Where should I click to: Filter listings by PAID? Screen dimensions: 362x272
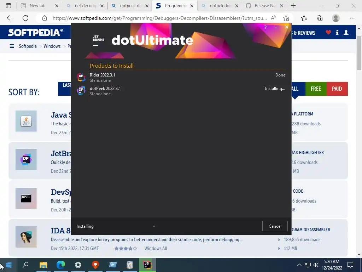click(x=337, y=89)
